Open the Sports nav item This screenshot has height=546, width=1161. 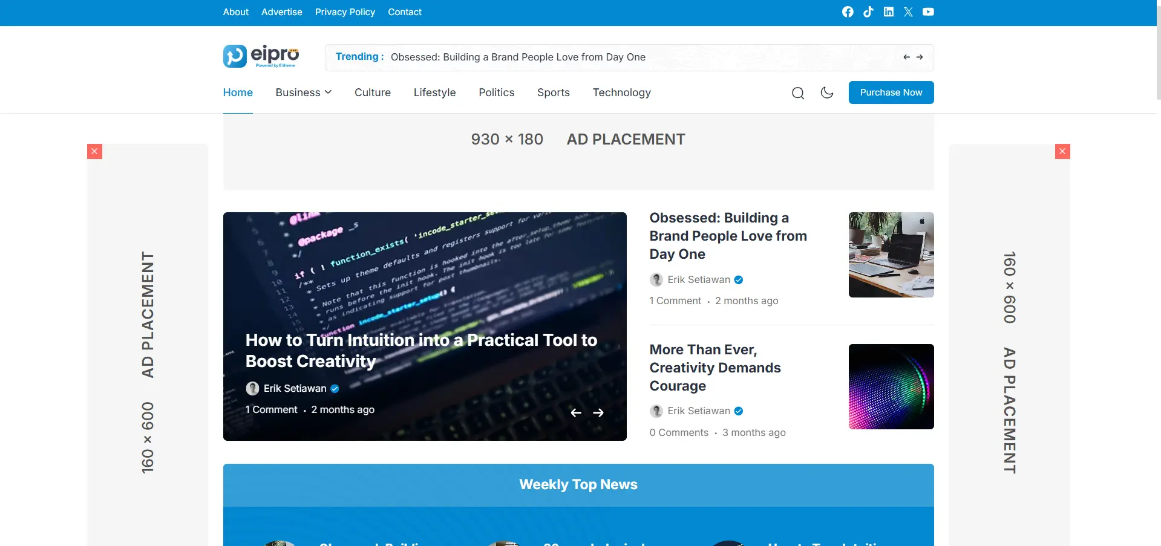(x=554, y=93)
